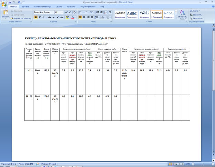
Task: Open font color palette arrow
Action: pyautogui.click(x=75, y=17)
